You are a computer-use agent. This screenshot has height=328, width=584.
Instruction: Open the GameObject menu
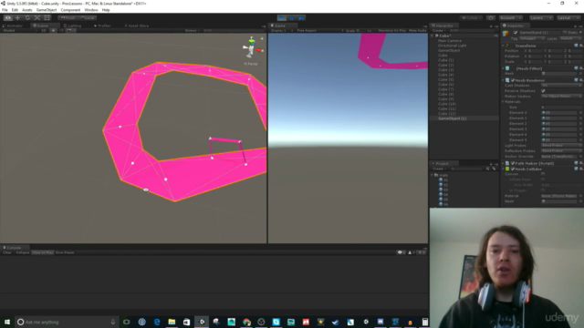point(47,10)
